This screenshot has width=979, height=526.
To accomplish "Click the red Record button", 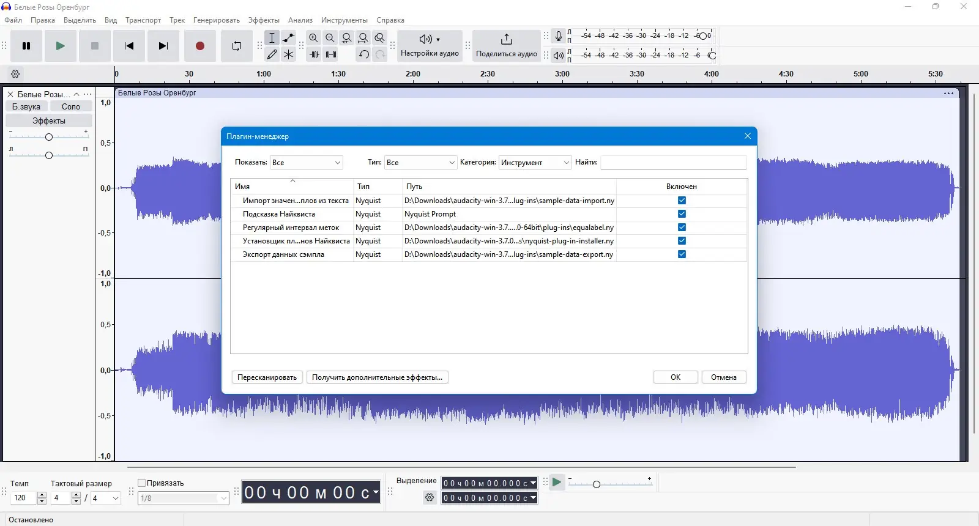I will (x=199, y=46).
